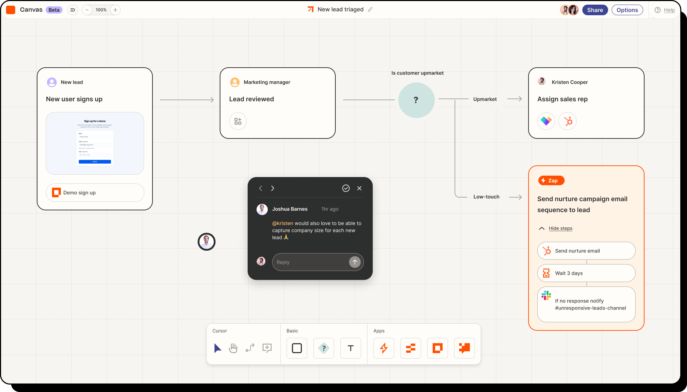The image size is (687, 392).
Task: Select the decision diamond tool
Action: point(323,348)
